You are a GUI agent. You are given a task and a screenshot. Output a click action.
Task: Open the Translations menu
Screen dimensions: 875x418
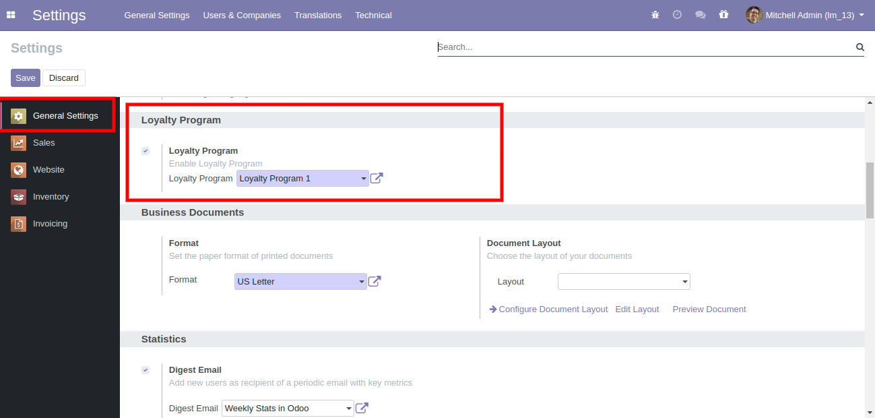318,15
